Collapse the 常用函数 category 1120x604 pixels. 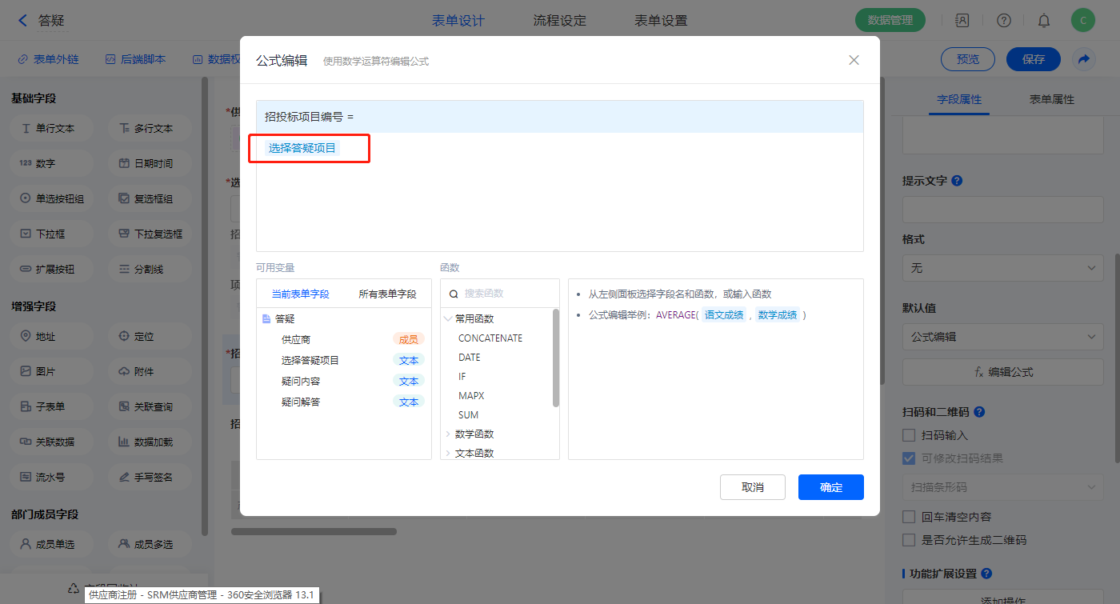pyautogui.click(x=448, y=318)
